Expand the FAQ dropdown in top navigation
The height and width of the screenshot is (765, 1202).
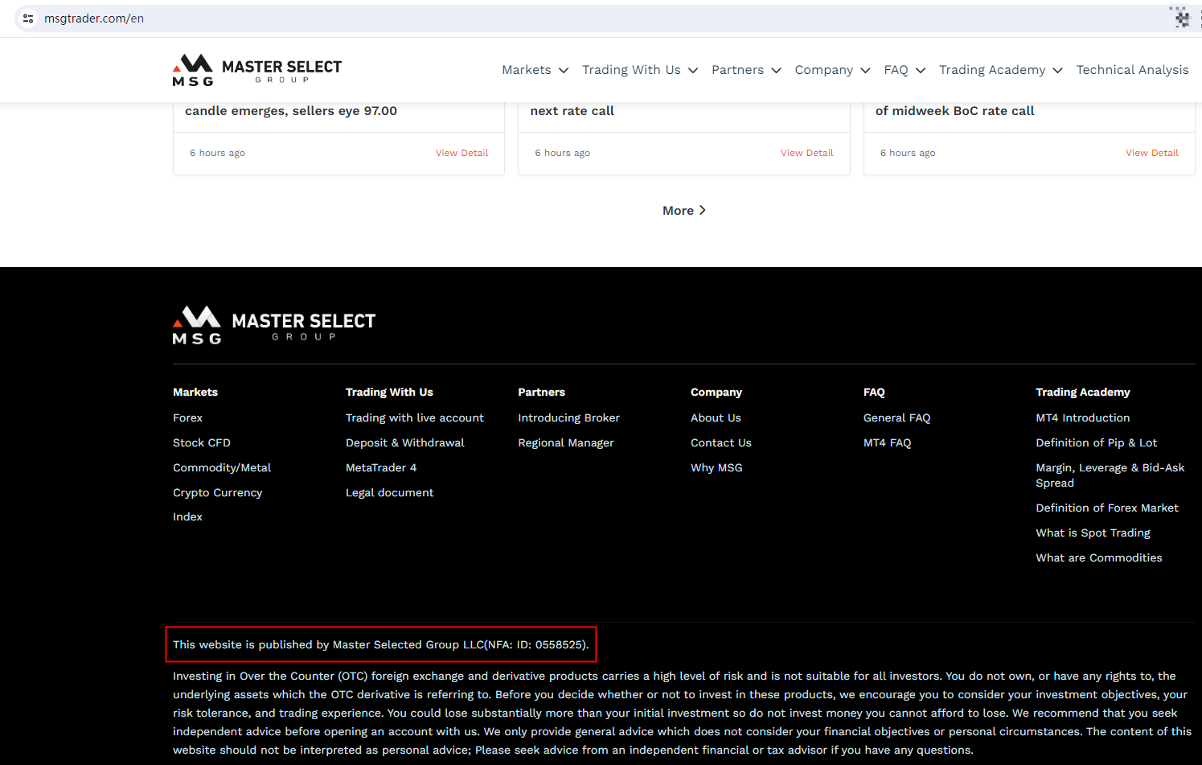[x=905, y=70]
